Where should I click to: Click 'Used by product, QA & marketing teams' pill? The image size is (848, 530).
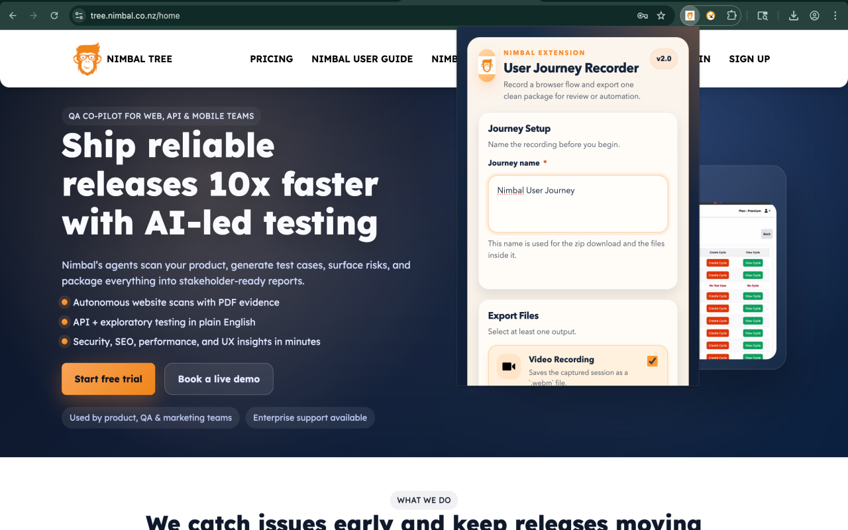(151, 418)
